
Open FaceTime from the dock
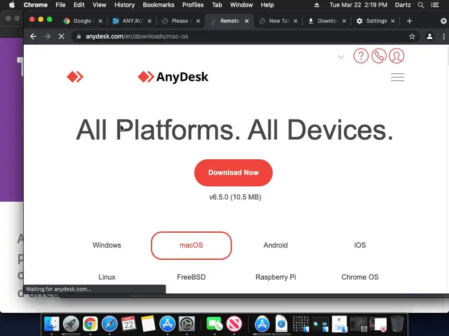click(x=214, y=324)
